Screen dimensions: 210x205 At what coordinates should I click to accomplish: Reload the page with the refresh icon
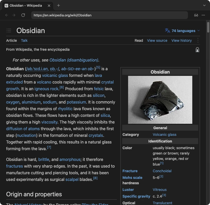23,15
